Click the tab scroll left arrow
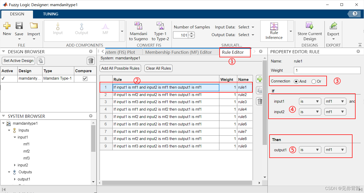The image size is (364, 193). coord(102,51)
